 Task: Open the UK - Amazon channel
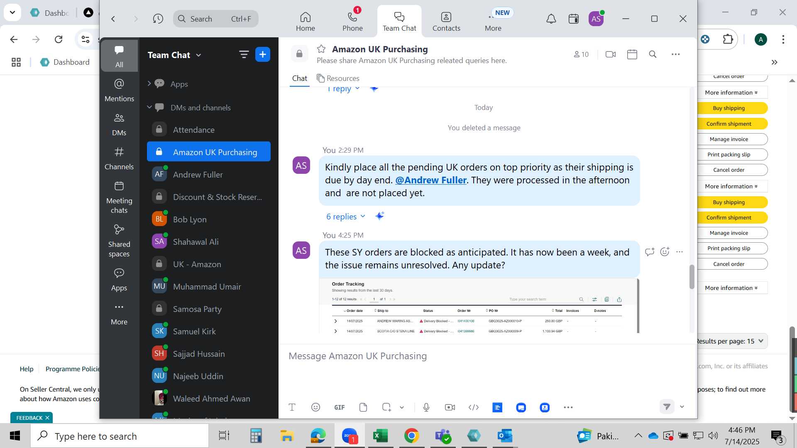coord(209,264)
